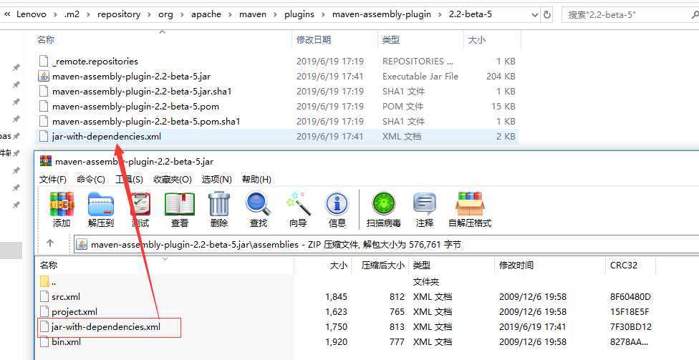Click the Comment (注释) icon
Screen dimensions: 699x360
[x=425, y=205]
